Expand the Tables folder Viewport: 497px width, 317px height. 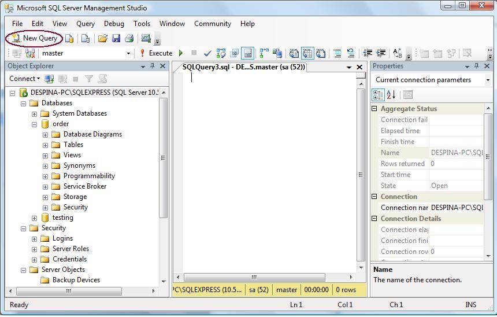pyautogui.click(x=45, y=145)
